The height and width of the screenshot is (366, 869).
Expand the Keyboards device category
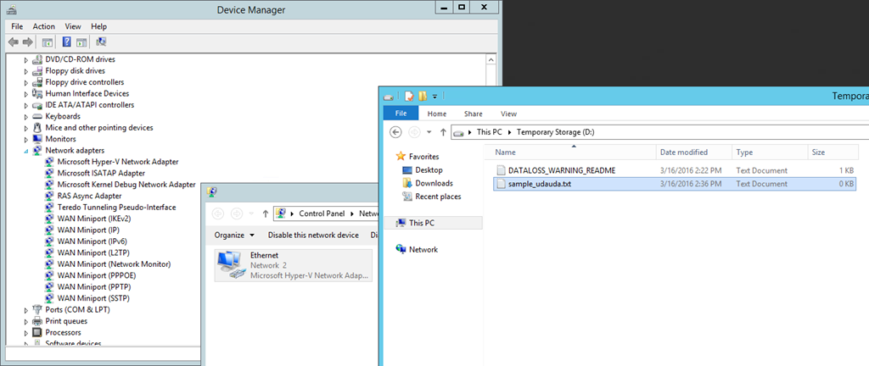[26, 116]
